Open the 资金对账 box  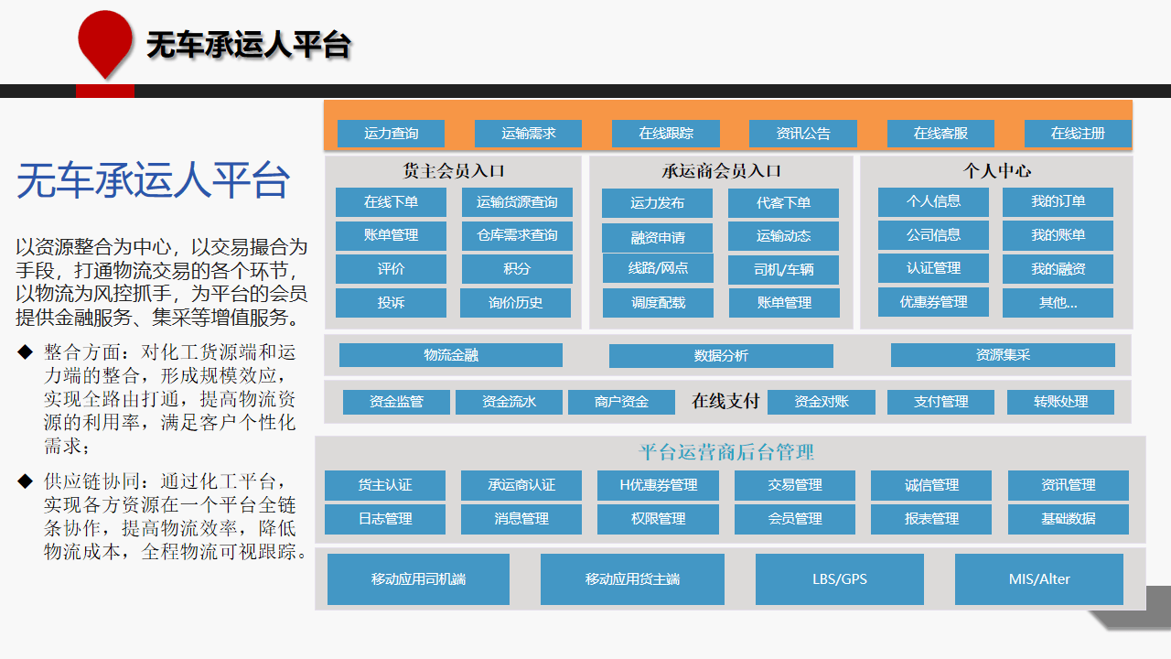(x=822, y=402)
